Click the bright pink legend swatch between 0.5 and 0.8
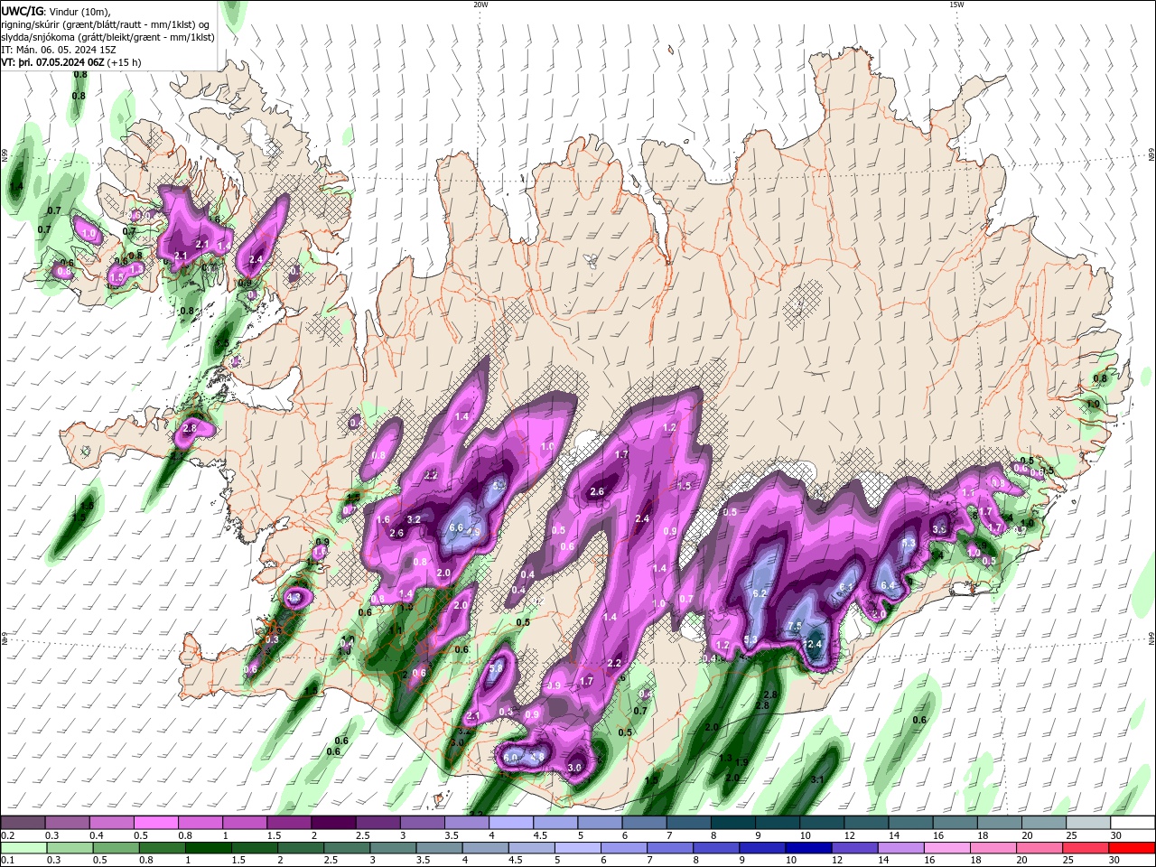Screen dimensions: 1156x867 [x=156, y=823]
